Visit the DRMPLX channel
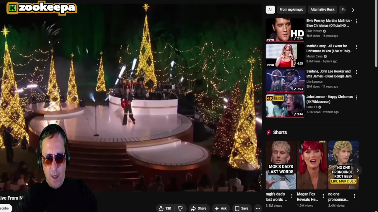 [312, 107]
